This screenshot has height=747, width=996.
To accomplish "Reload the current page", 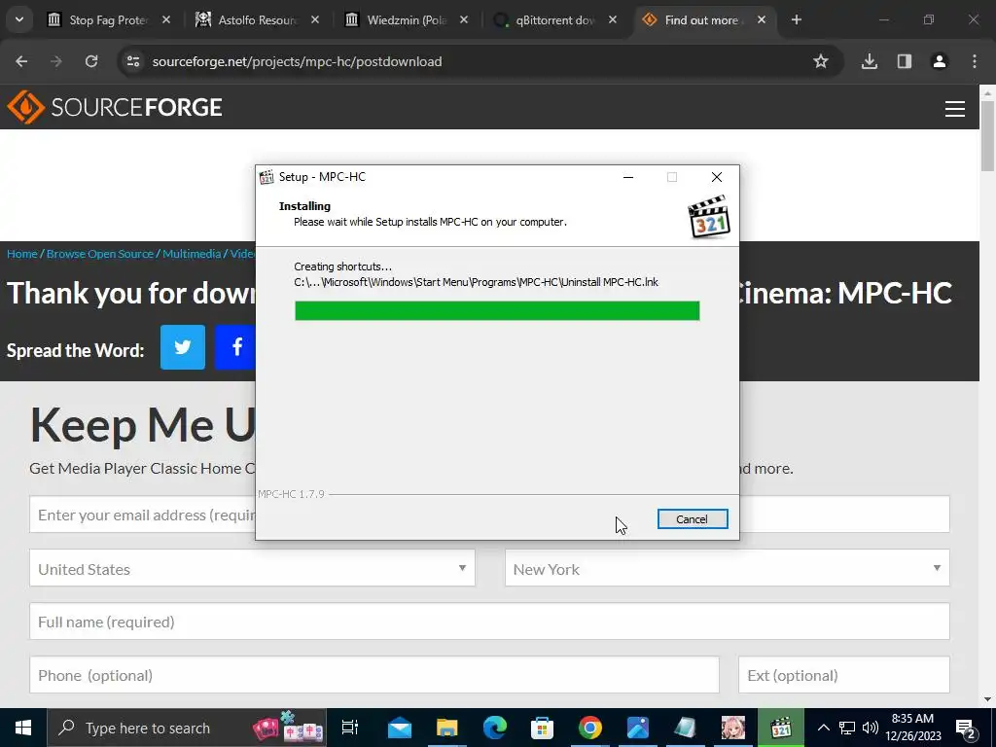I will coord(91,61).
